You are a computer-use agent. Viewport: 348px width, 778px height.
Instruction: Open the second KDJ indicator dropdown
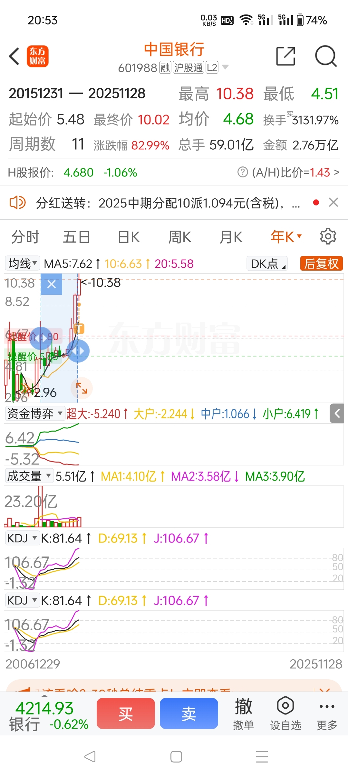(x=23, y=600)
